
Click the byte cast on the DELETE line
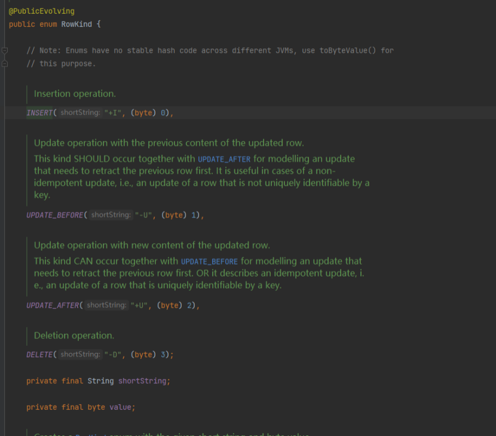143,355
